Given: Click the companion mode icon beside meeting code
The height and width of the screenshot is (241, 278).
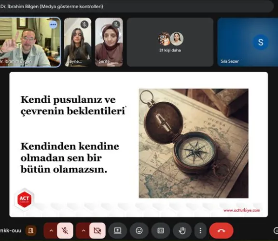Looking at the screenshot, I should tap(30, 230).
